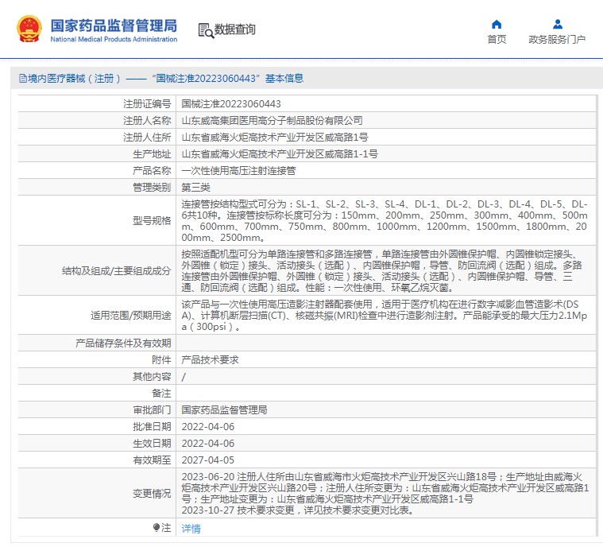Click the 注册人名称 label
The width and height of the screenshot is (603, 547).
pos(147,121)
